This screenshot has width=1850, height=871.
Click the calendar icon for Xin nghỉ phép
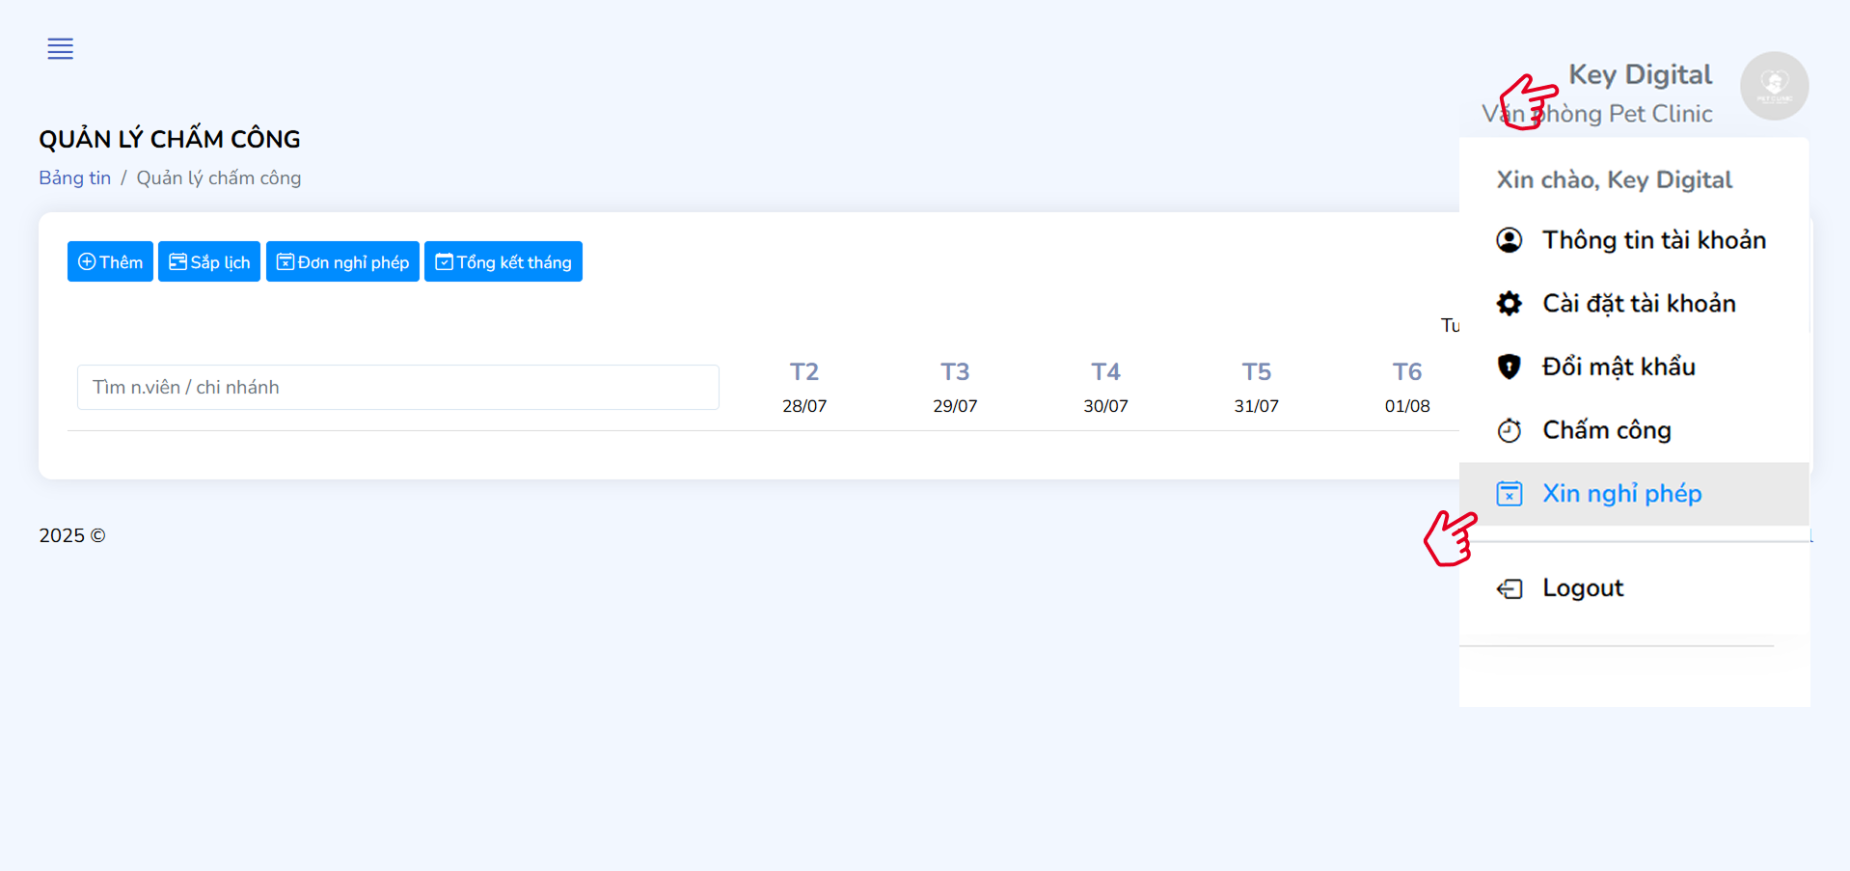tap(1509, 494)
